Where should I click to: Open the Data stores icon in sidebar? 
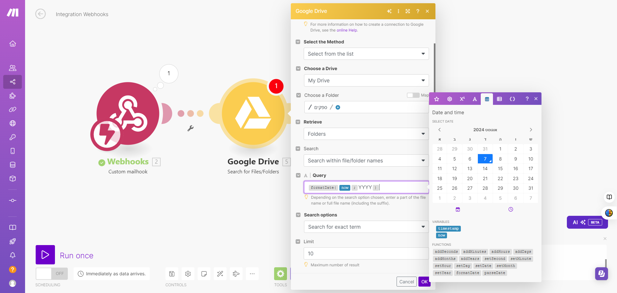(x=13, y=165)
